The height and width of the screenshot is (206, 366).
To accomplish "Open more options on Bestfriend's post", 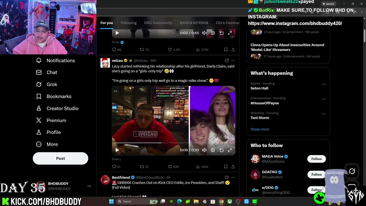I will 233,177.
